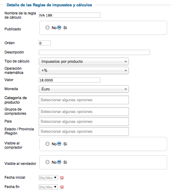Click the Nombre de la regla field

pyautogui.click(x=70, y=15)
